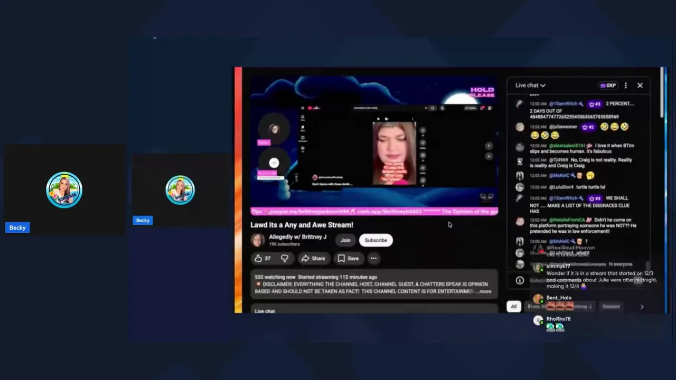Expand the description with ...more
Screen dimensions: 676x380
click(x=484, y=291)
